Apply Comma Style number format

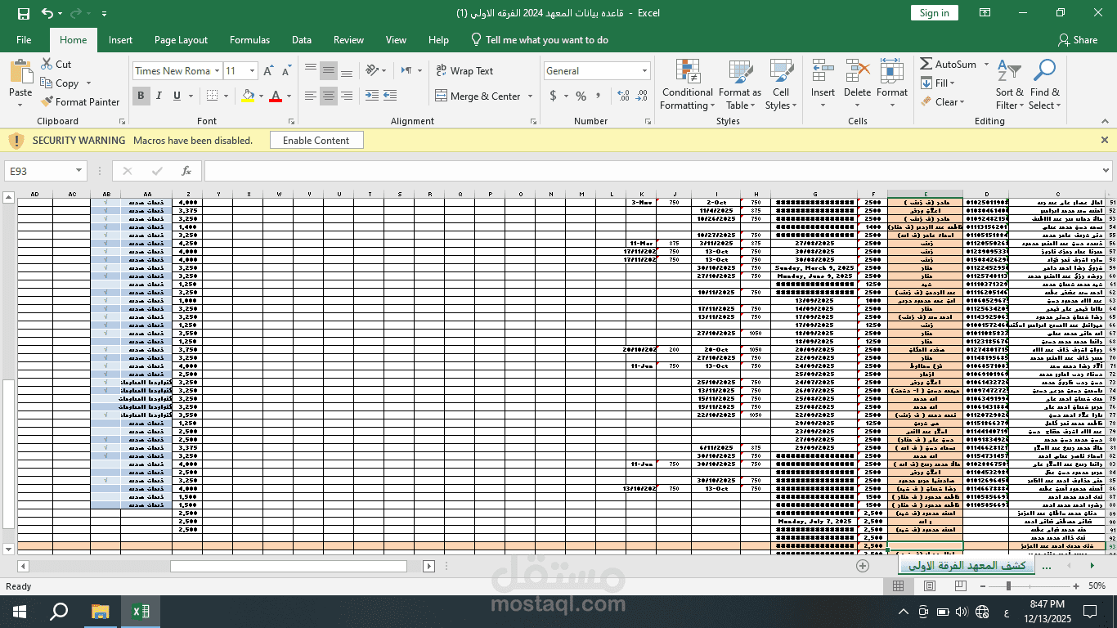[x=600, y=96]
